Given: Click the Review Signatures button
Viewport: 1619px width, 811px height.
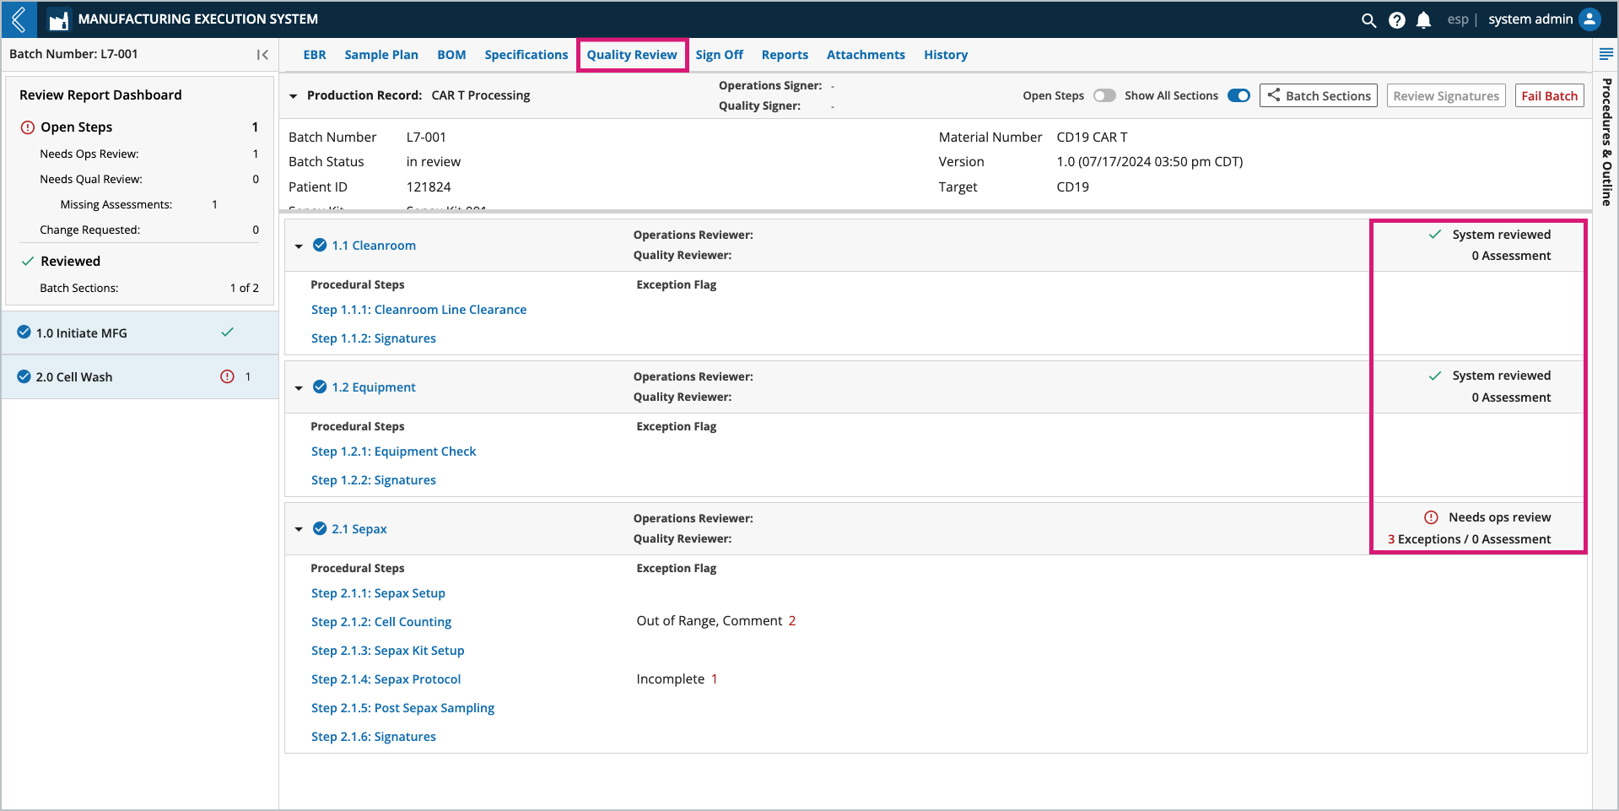Looking at the screenshot, I should [x=1446, y=95].
